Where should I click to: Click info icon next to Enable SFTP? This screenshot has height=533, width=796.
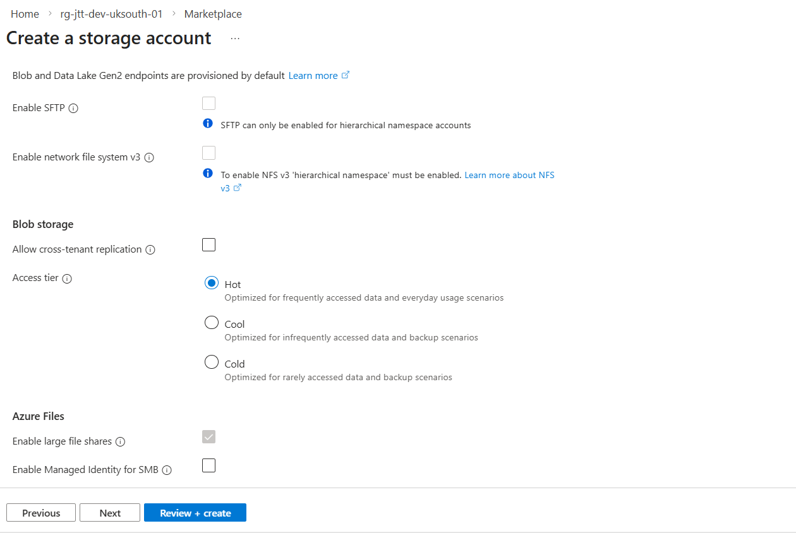(73, 108)
